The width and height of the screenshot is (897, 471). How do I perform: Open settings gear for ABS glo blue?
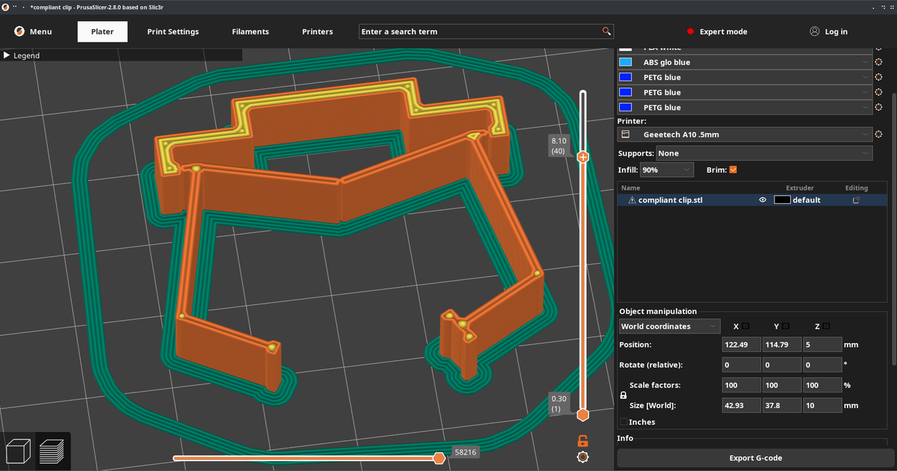click(878, 63)
